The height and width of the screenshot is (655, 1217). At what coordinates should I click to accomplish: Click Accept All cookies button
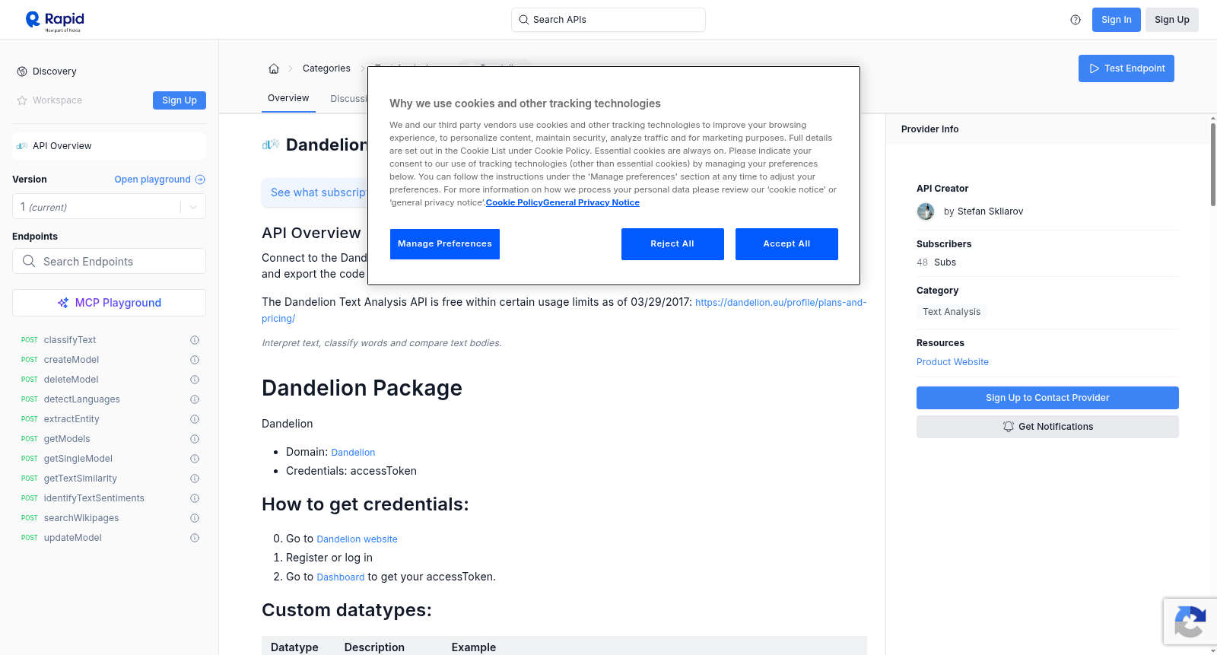pyautogui.click(x=786, y=244)
